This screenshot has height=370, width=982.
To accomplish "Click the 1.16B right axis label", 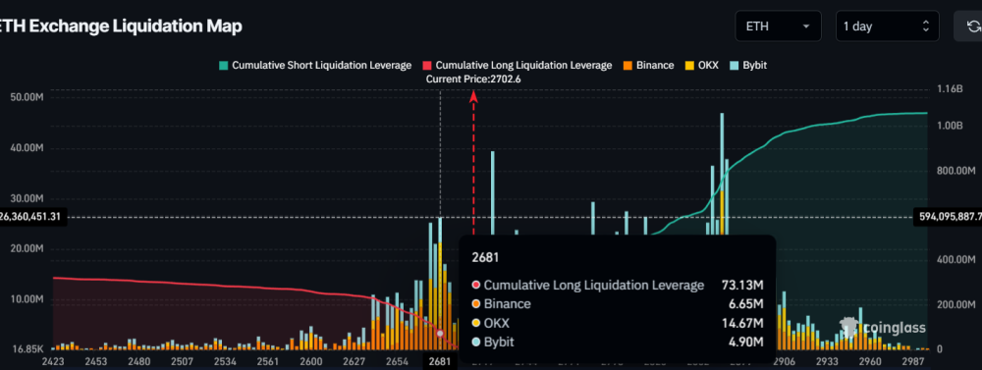I will pyautogui.click(x=950, y=89).
